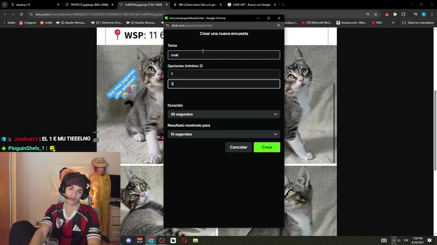The width and height of the screenshot is (437, 245).
Task: Open the tab search dropdown arrow
Action: pos(4,5)
